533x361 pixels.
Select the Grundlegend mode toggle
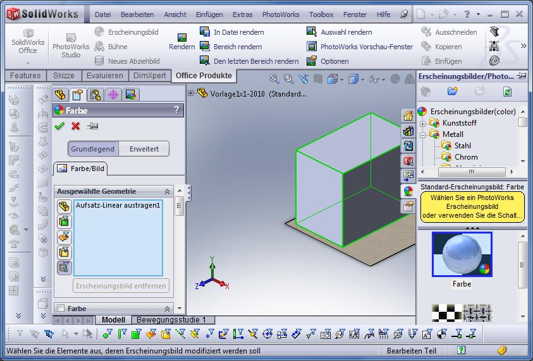tap(93, 149)
